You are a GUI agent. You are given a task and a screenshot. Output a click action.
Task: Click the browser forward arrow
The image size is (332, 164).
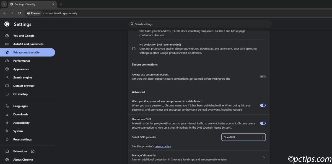(x=12, y=13)
